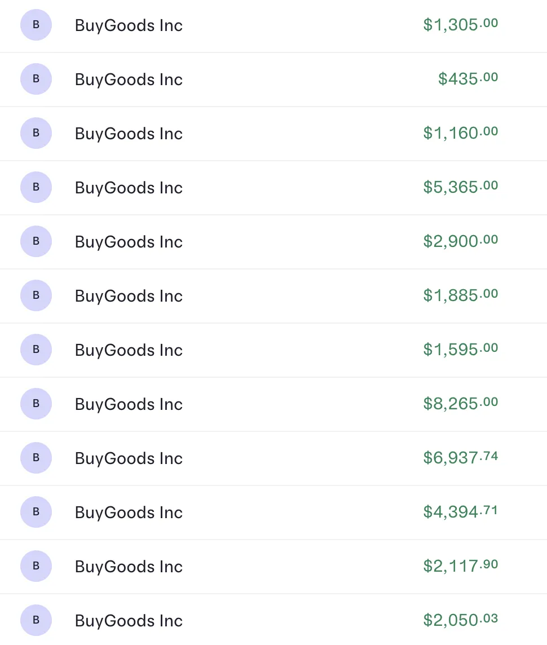Select the B avatar icon next to $435.00
The image size is (547, 645).
[36, 79]
